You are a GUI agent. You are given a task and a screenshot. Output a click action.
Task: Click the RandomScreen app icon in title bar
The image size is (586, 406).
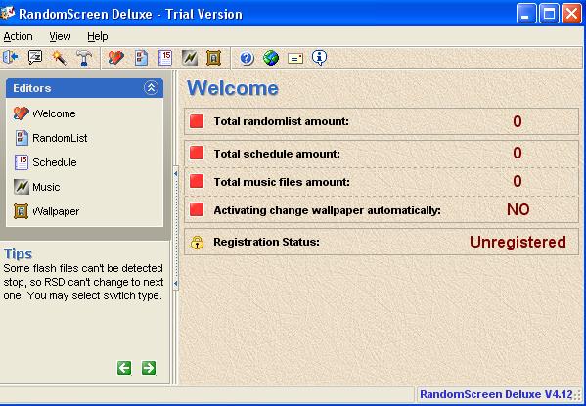click(x=8, y=13)
